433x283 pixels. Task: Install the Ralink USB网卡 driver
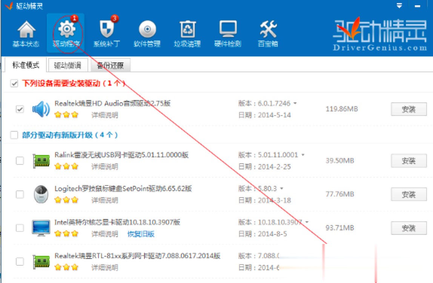coord(409,161)
